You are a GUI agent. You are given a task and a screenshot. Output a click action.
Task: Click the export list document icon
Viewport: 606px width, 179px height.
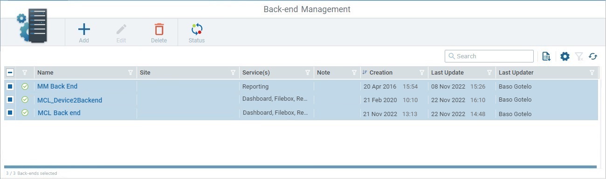[x=547, y=56]
